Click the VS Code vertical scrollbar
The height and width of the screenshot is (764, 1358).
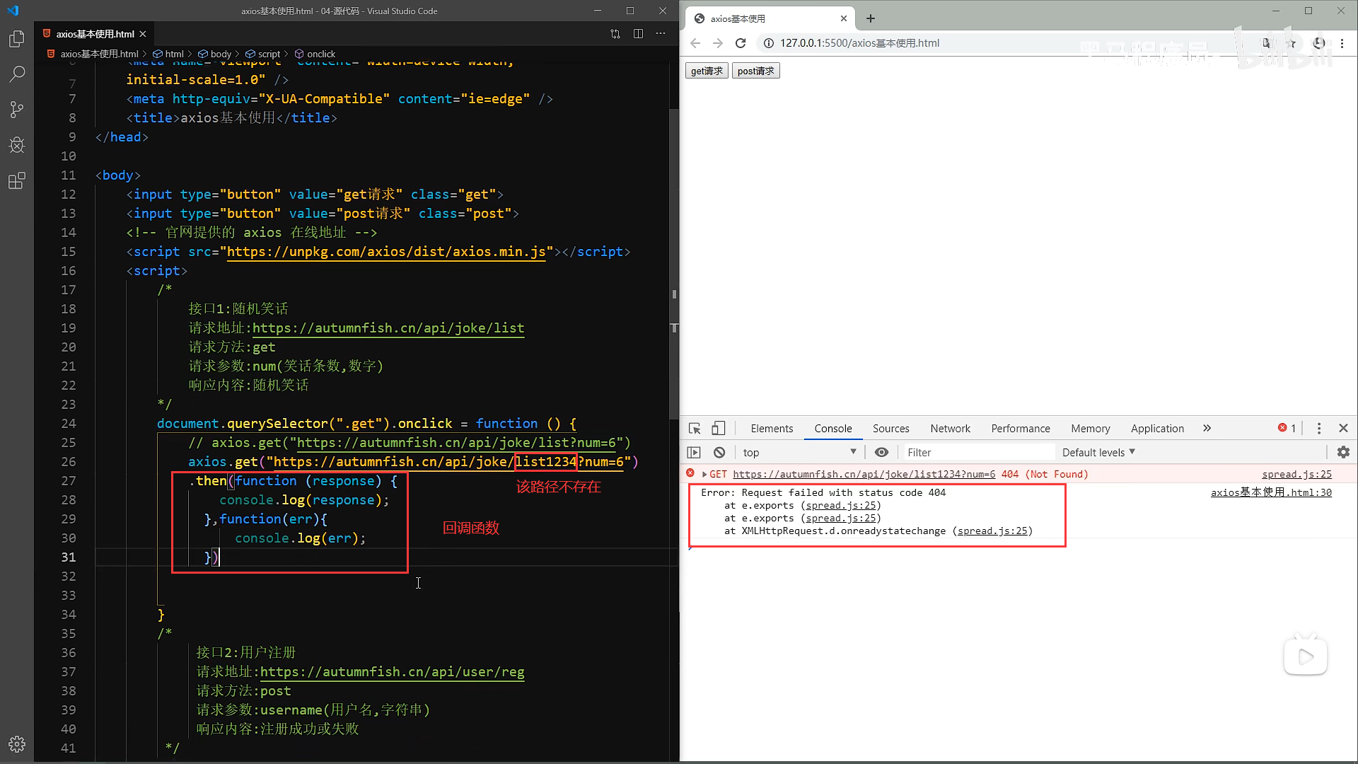tap(674, 263)
